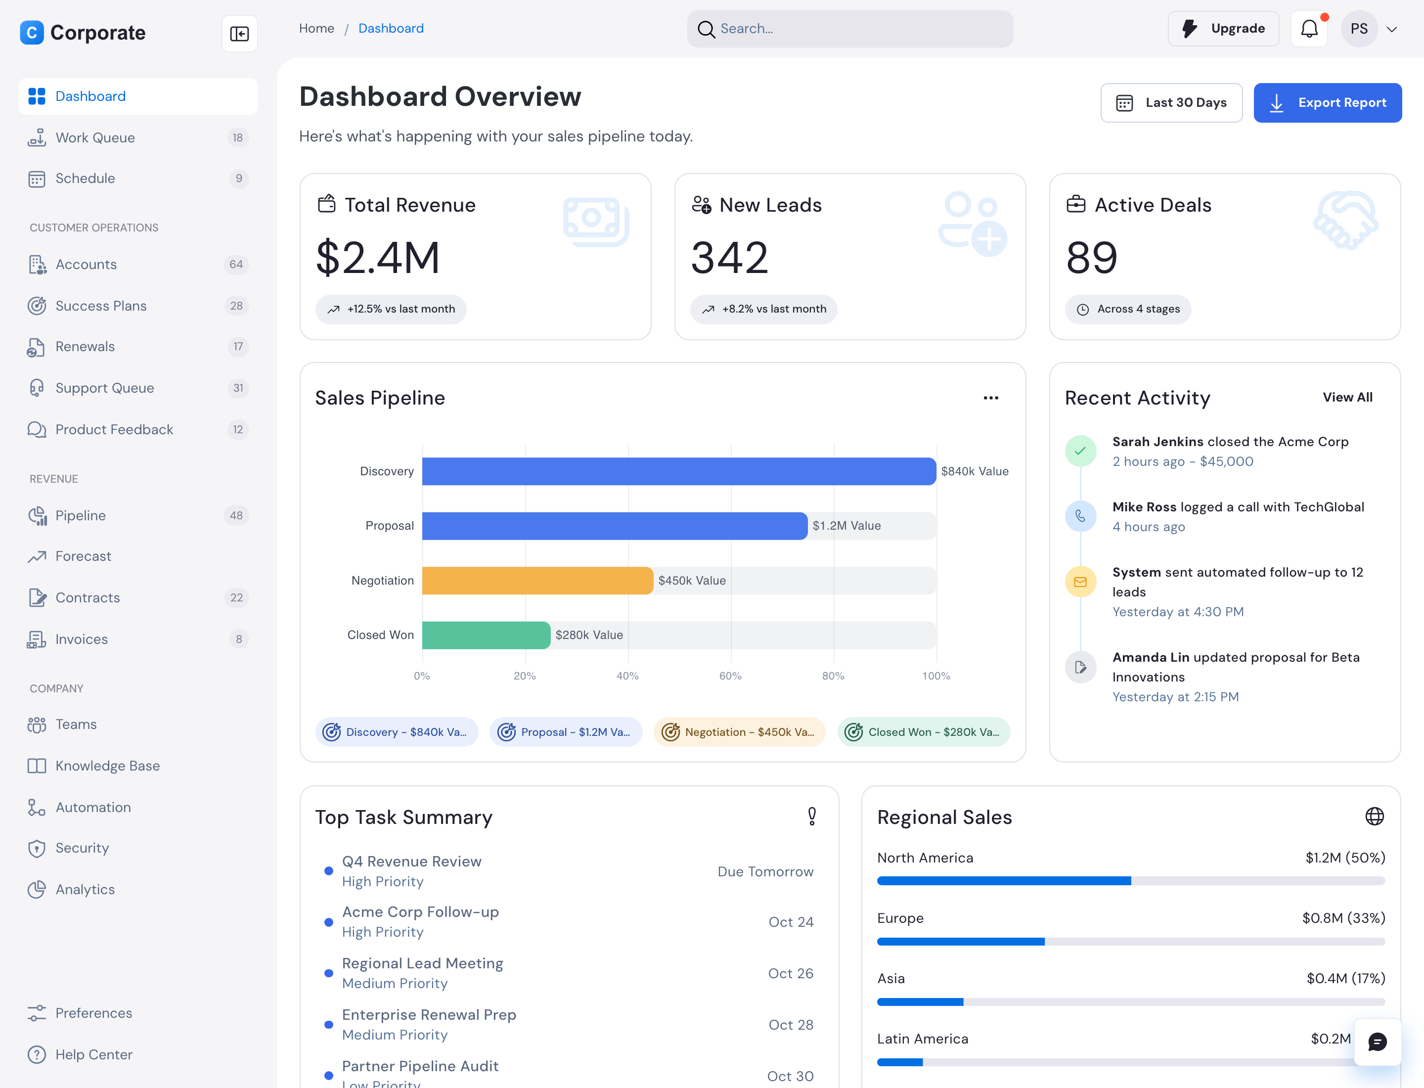Click the Export Report button

click(x=1328, y=102)
